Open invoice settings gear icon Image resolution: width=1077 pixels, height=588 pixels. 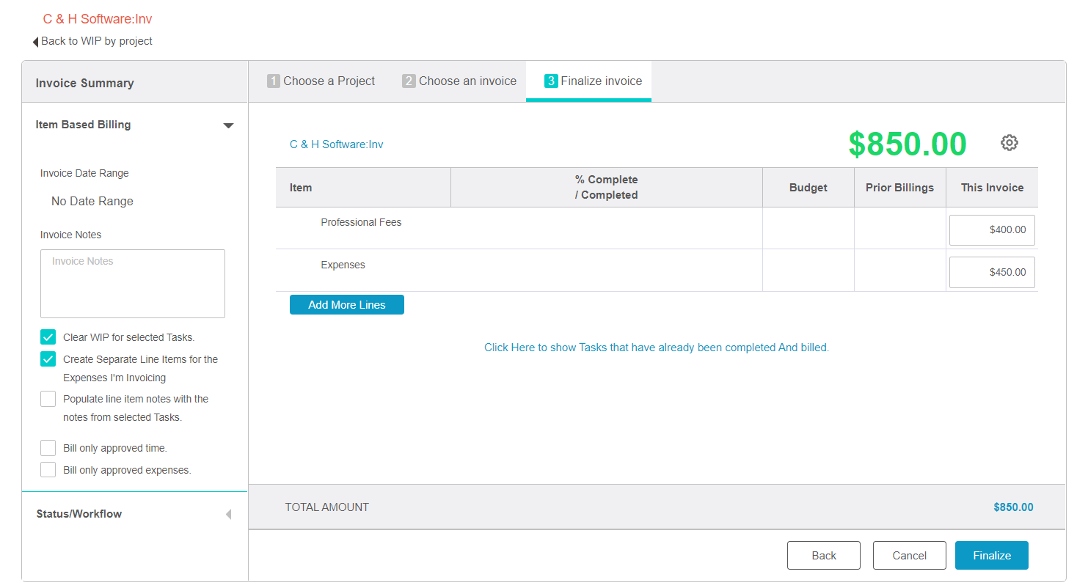pos(1009,143)
